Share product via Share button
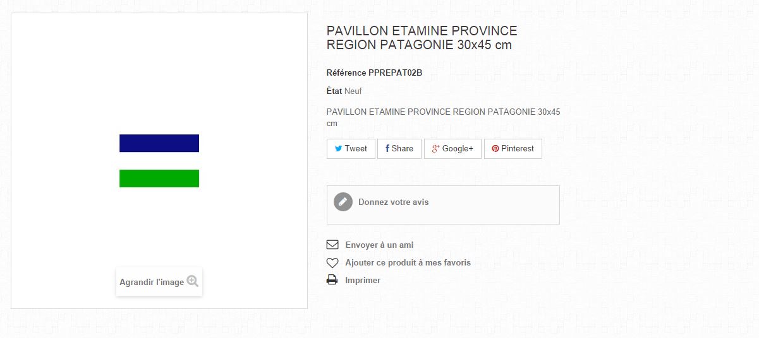 pyautogui.click(x=399, y=149)
